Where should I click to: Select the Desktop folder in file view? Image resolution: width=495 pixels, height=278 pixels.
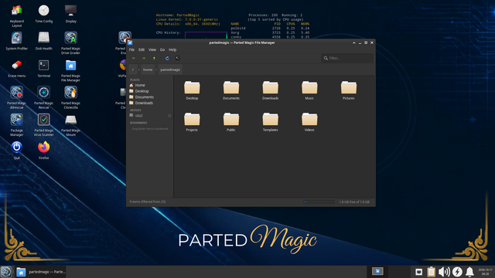[x=192, y=90]
